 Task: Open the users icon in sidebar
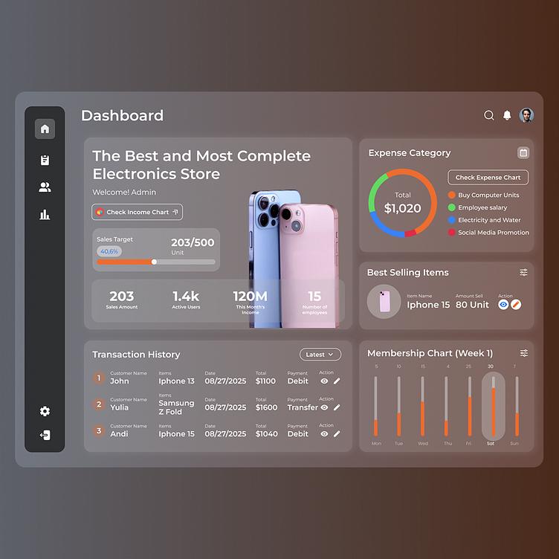[45, 187]
